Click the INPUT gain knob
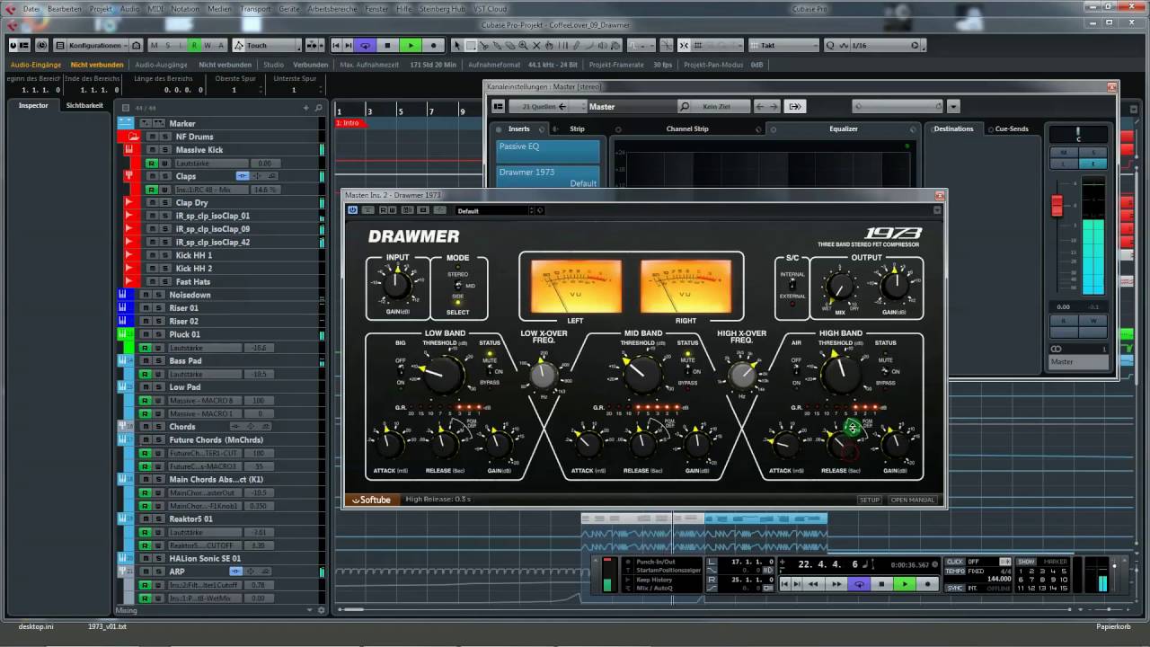The height and width of the screenshot is (647, 1150). (395, 286)
